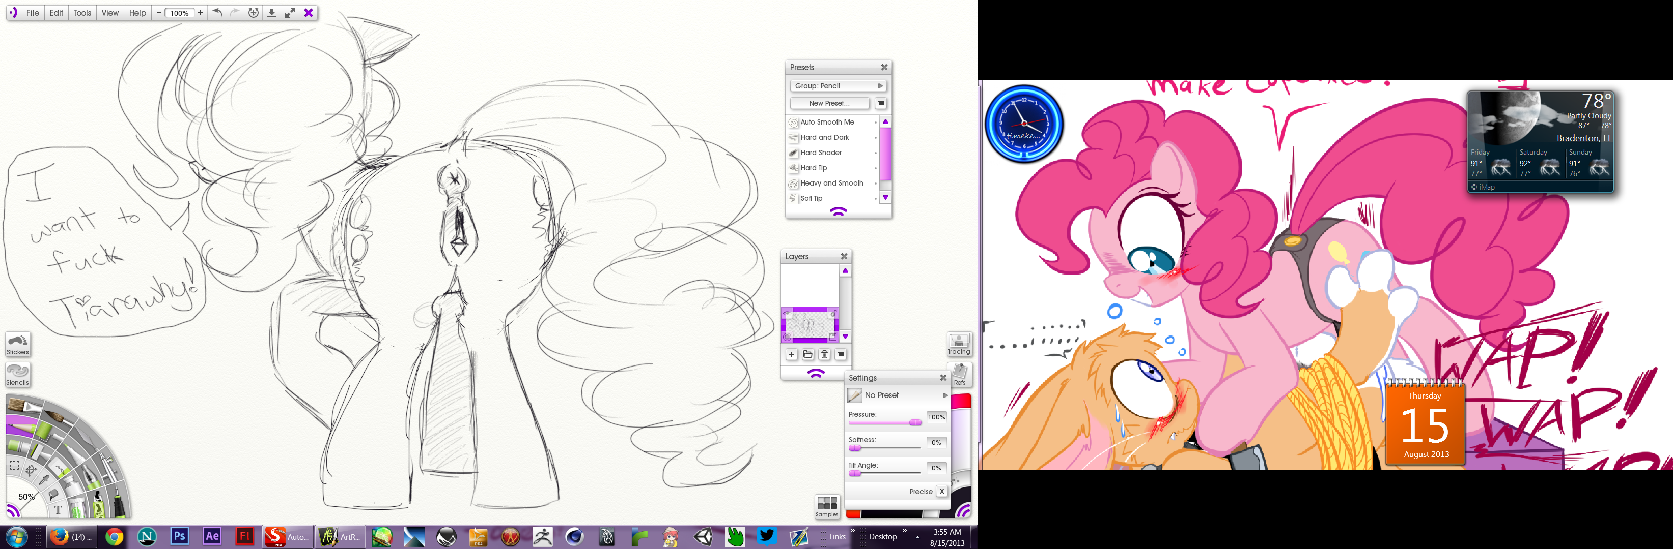Open the Tracing image panel

(x=959, y=344)
